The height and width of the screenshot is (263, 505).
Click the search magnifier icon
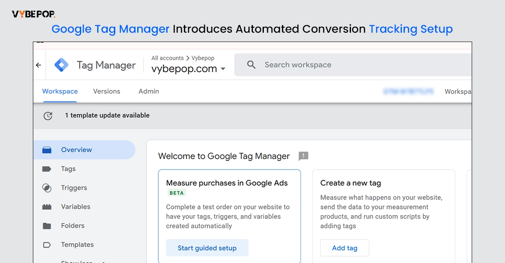click(251, 65)
